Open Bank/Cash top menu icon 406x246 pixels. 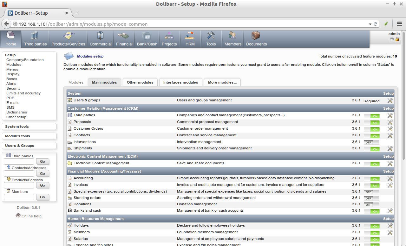[147, 36]
